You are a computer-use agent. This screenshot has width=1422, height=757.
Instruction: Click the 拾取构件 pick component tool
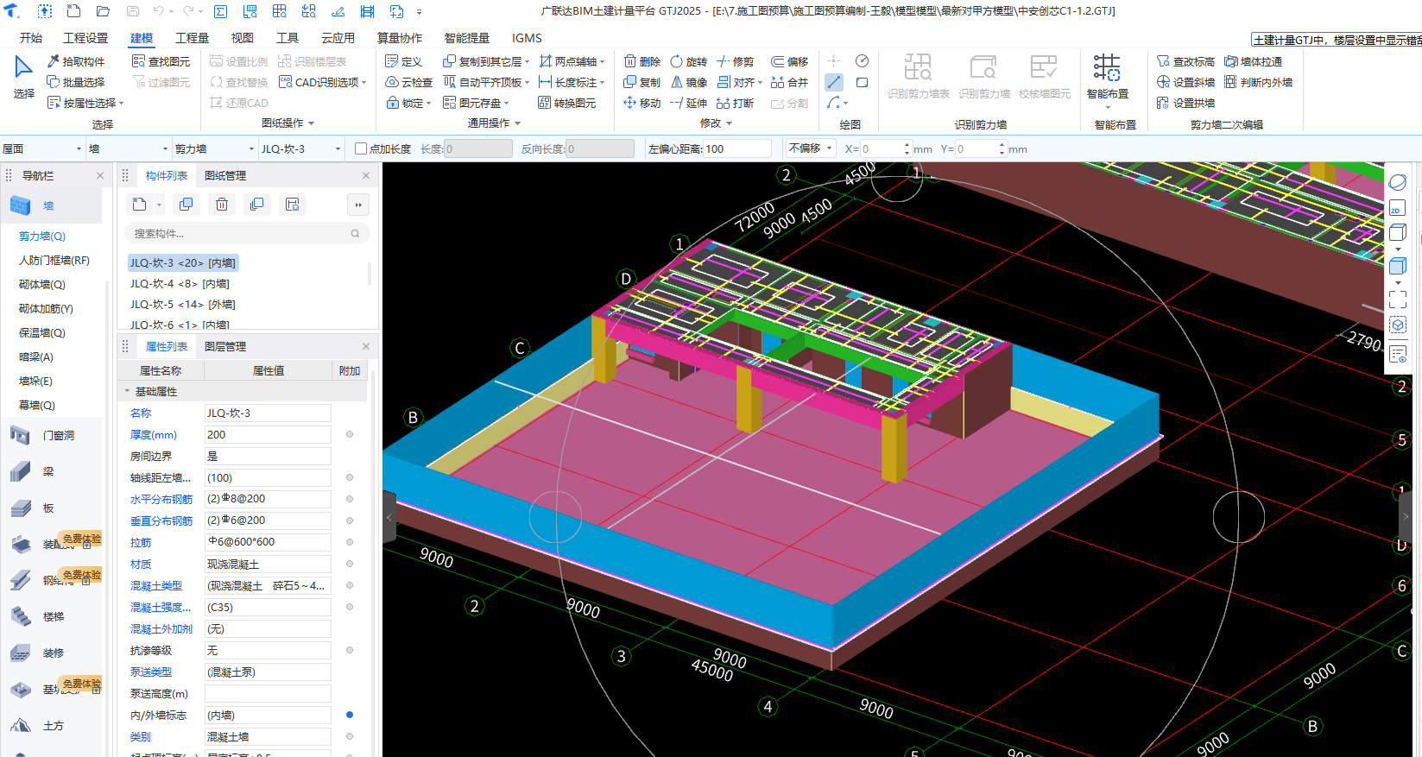click(76, 61)
